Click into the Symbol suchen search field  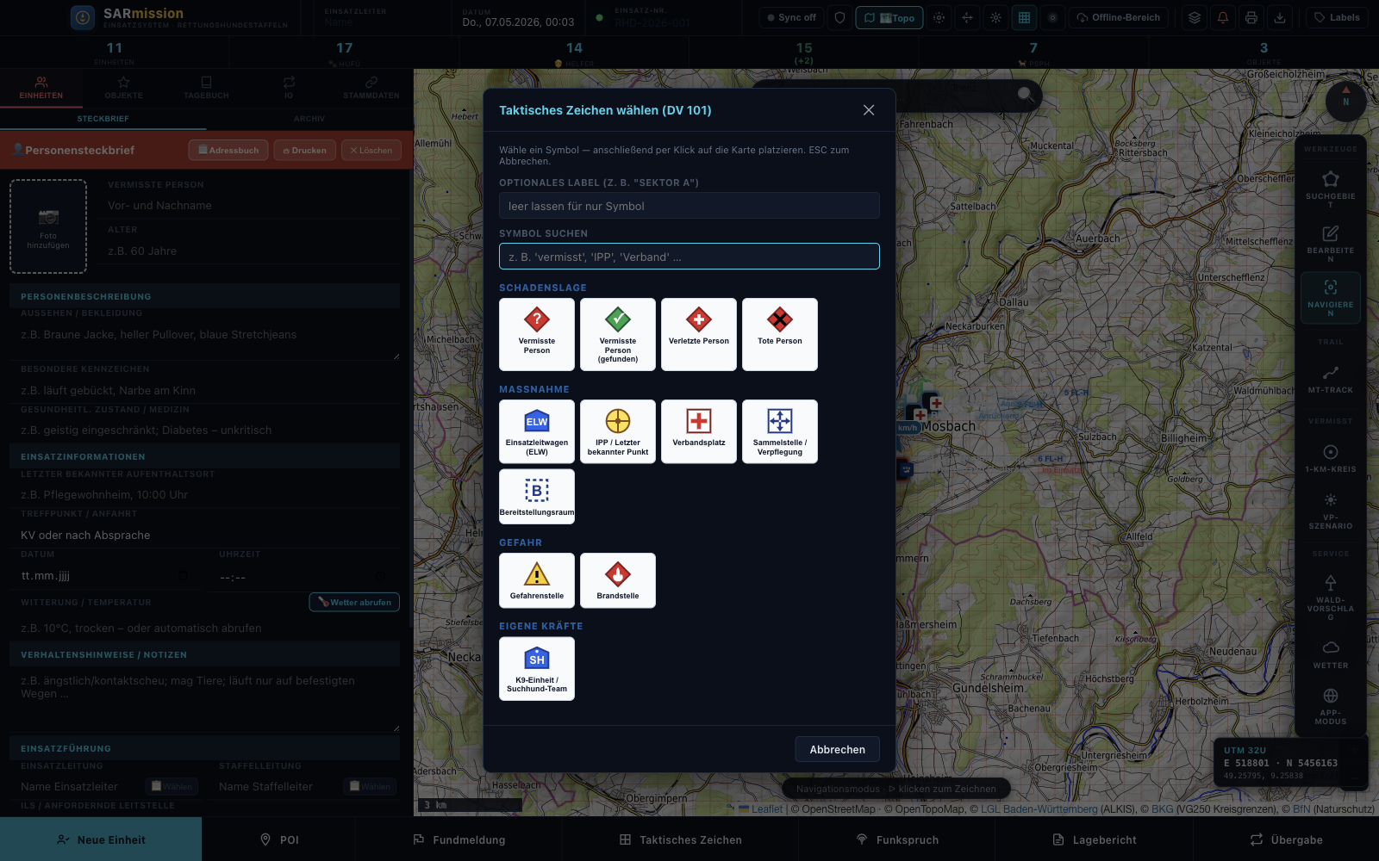coord(689,257)
